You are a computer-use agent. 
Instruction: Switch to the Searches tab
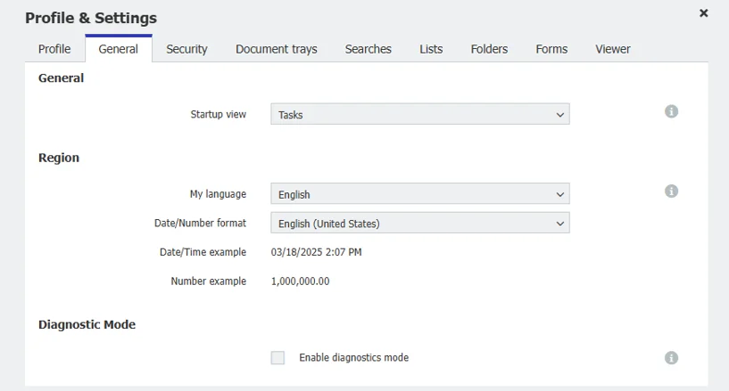point(368,49)
